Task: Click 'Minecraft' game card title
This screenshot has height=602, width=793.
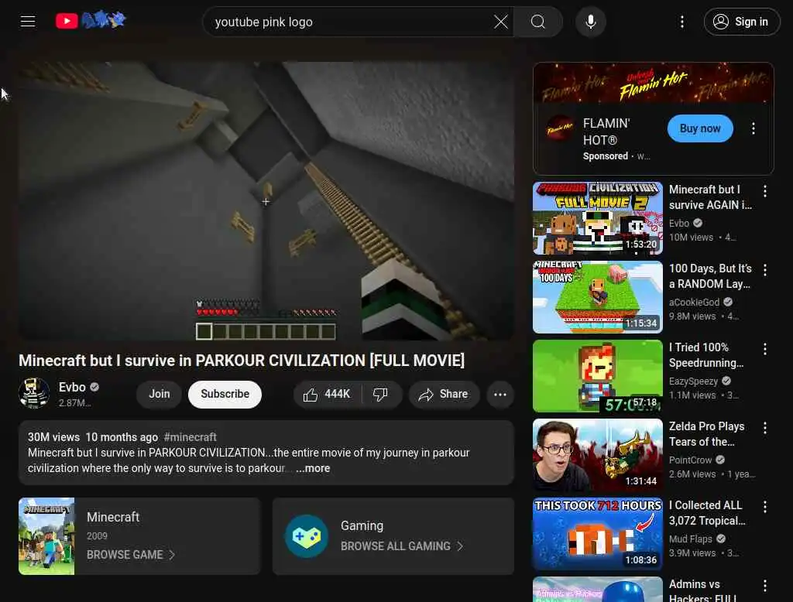Action: [x=113, y=517]
